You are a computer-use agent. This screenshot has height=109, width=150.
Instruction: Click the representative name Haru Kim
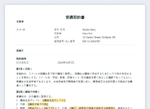(x=88, y=33)
